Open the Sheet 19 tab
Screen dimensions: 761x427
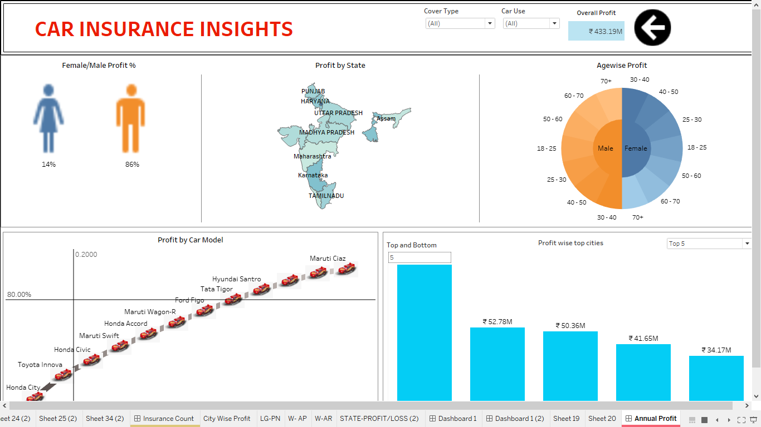[566, 419]
